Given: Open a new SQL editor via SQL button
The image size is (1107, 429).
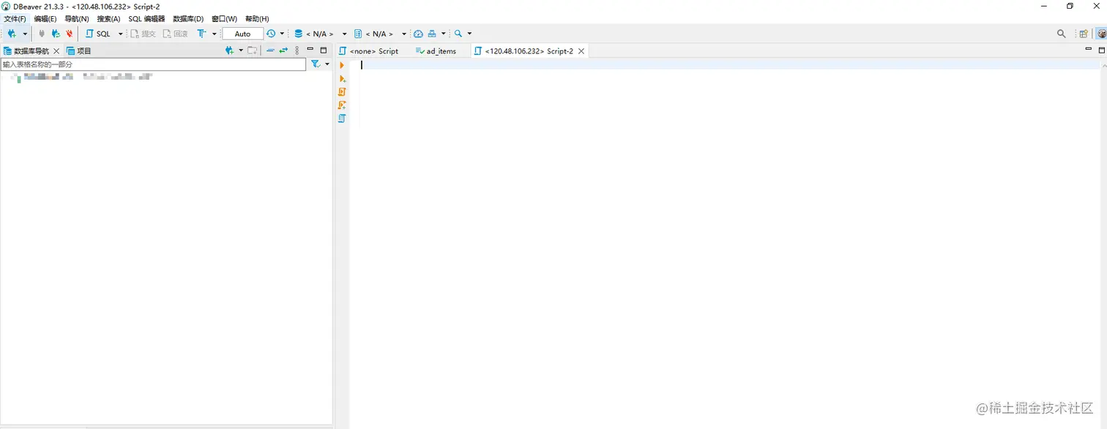Looking at the screenshot, I should pos(98,34).
